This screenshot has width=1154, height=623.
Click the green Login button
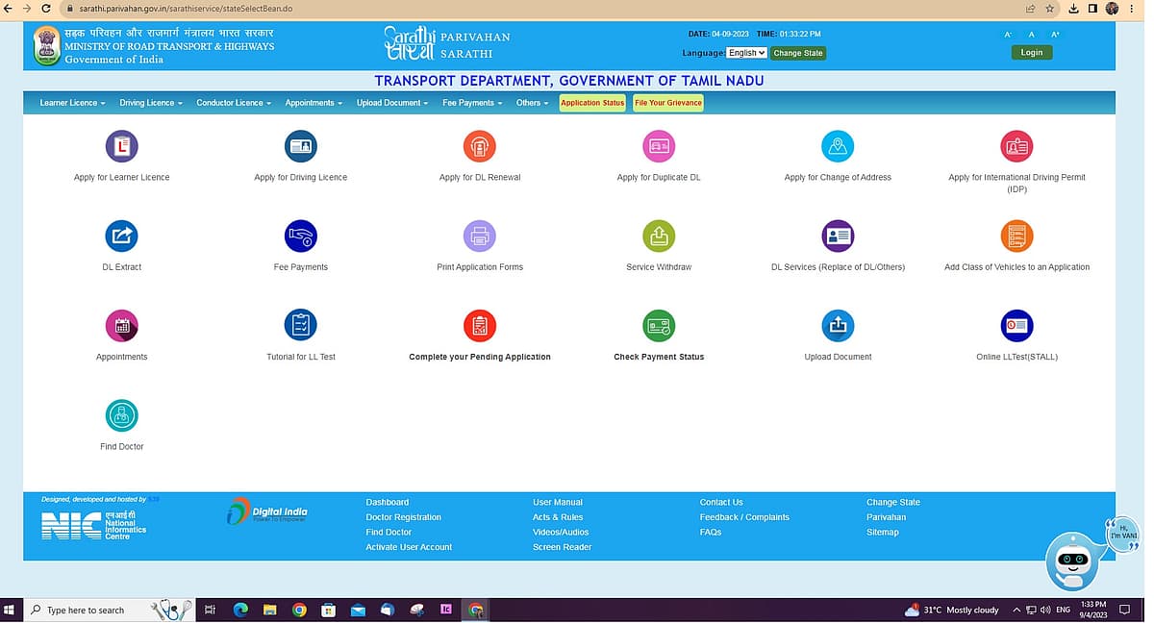(x=1031, y=53)
